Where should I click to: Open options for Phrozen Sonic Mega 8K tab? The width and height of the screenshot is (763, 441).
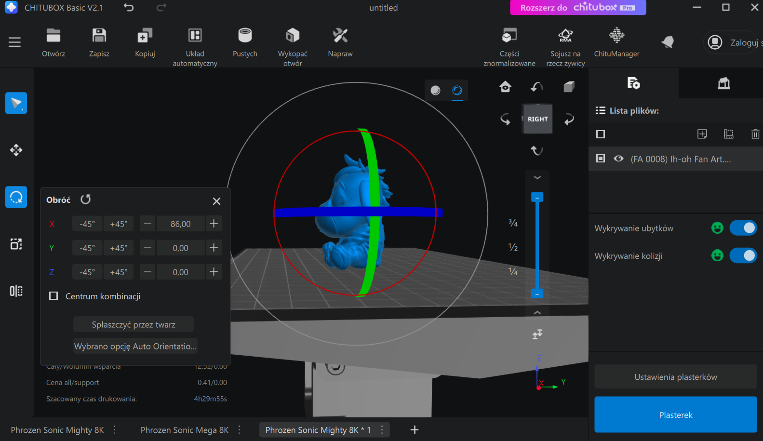click(x=240, y=429)
